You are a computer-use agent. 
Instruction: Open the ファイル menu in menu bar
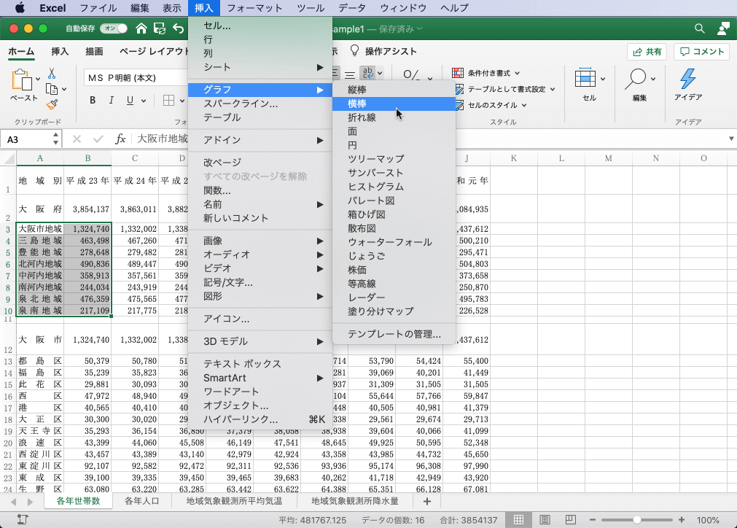(98, 8)
